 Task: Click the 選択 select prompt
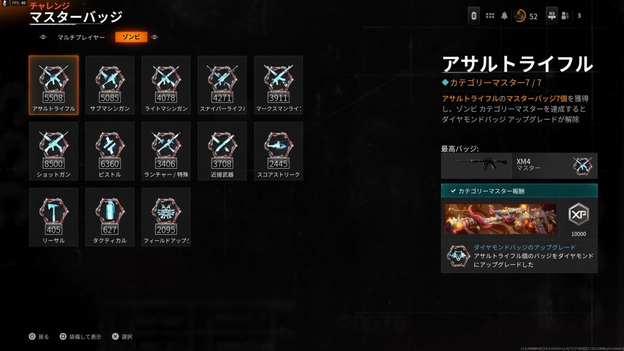point(122,337)
